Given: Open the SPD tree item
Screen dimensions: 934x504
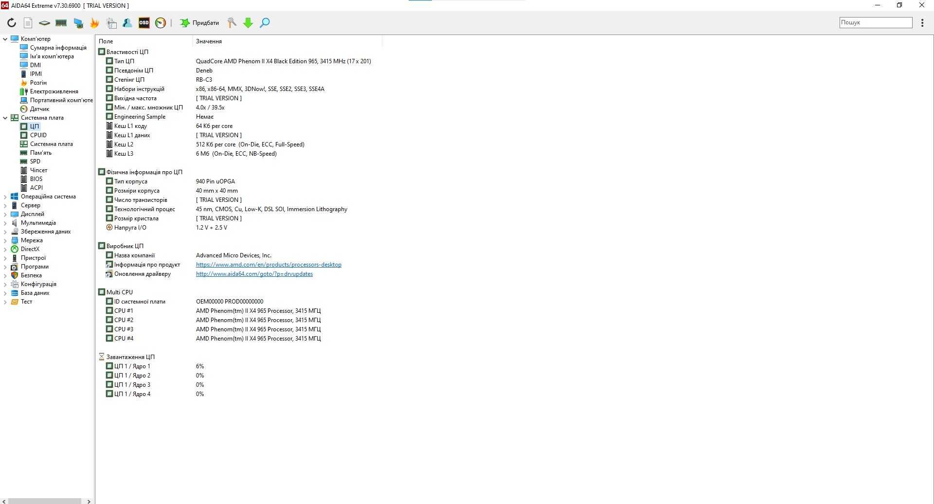Looking at the screenshot, I should (35, 162).
